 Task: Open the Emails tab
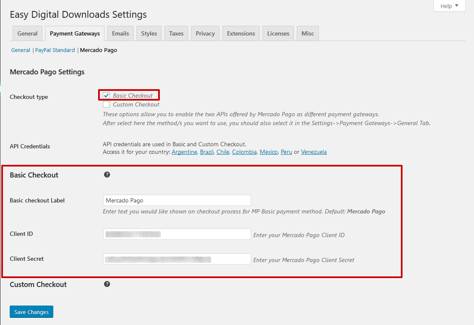(121, 33)
